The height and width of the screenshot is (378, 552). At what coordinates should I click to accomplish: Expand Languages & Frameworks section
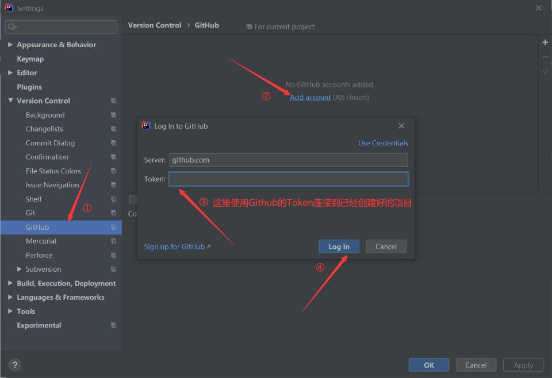click(x=10, y=297)
